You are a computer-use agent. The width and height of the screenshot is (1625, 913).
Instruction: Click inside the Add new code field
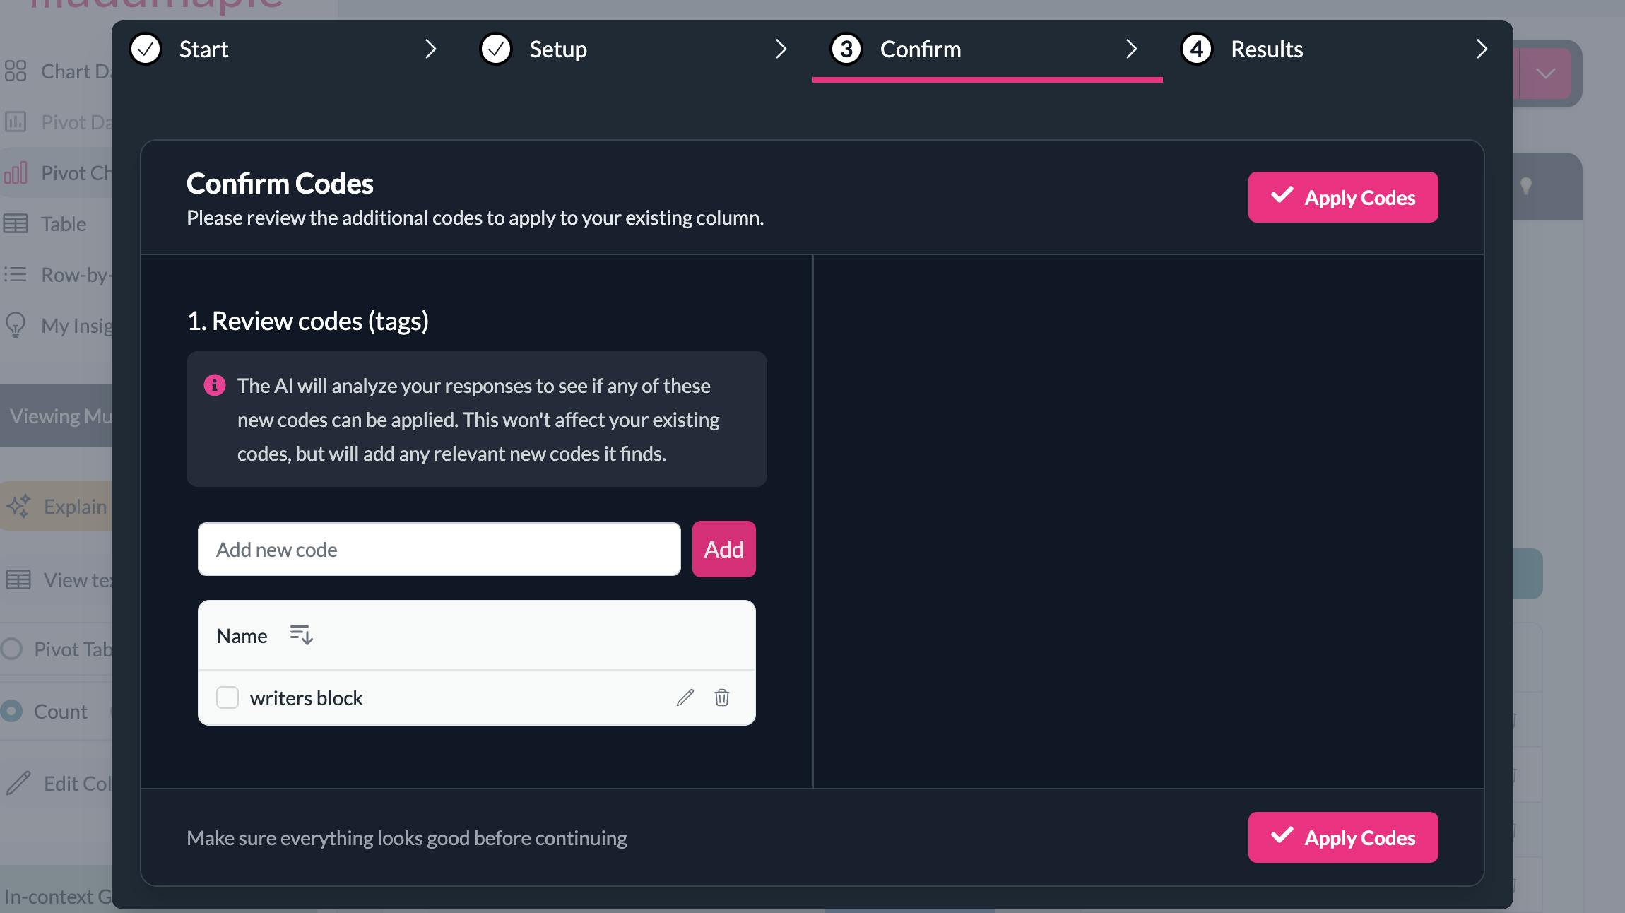click(x=438, y=549)
